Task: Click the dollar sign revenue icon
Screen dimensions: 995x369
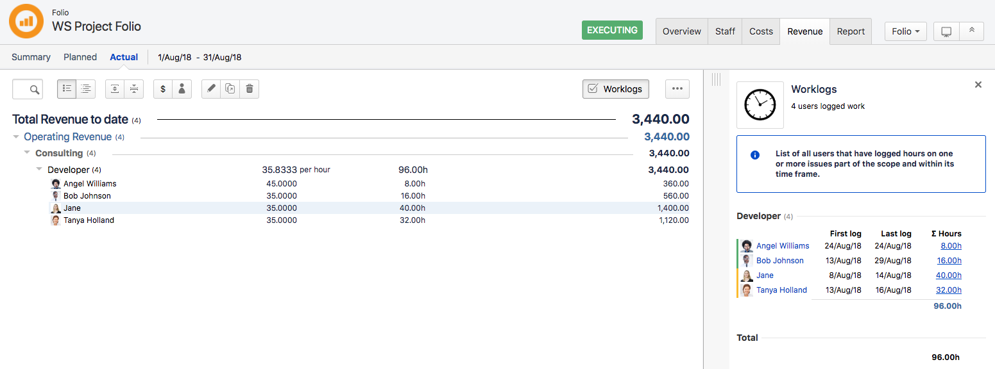Action: 163,89
